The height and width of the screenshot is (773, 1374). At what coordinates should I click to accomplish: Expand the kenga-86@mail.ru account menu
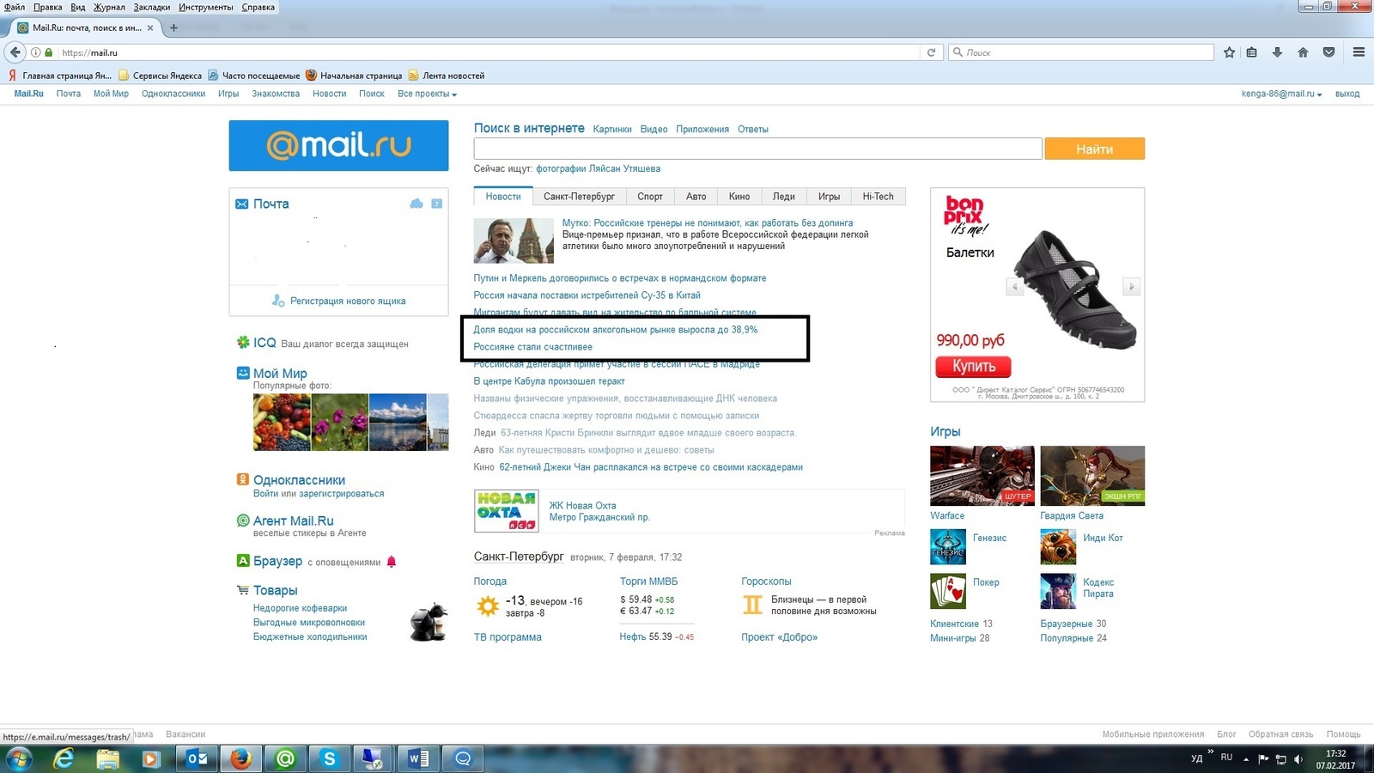pos(1281,94)
